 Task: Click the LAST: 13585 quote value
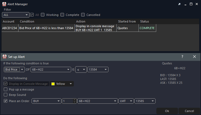[168, 79]
